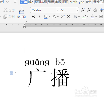The height and width of the screenshot is (100, 104).
Task: Toggle Bold formatting
Action: coord(33,17)
